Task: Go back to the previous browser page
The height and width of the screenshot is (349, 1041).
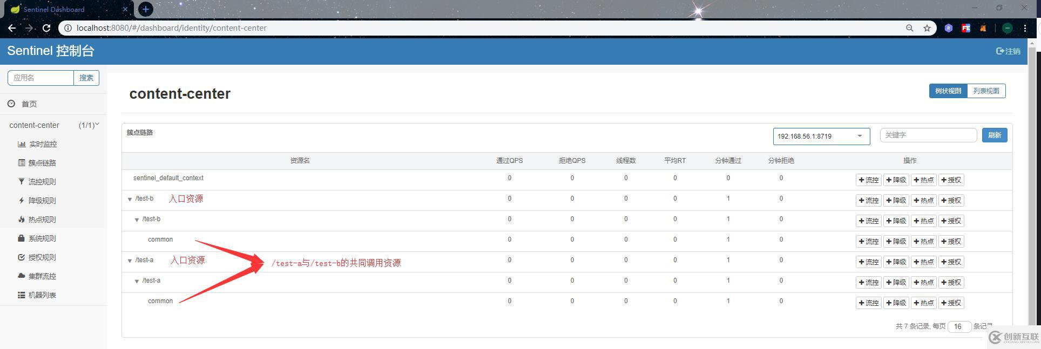Action: (12, 28)
